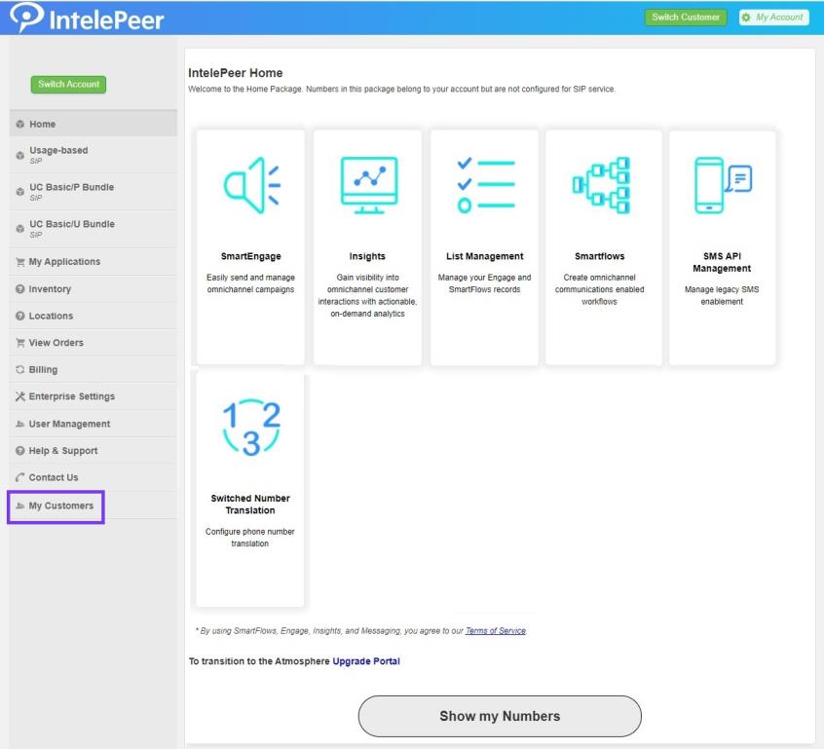Click the Show my Numbers button
The width and height of the screenshot is (824, 749).
point(500,716)
